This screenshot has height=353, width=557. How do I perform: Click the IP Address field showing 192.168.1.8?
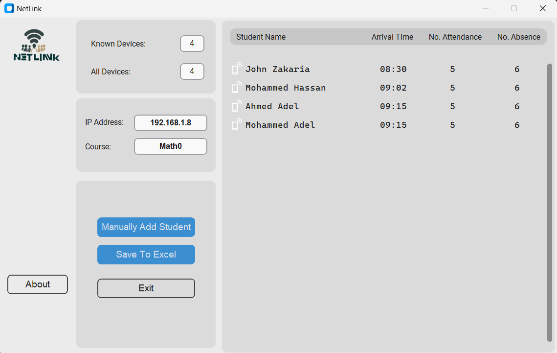coord(170,122)
